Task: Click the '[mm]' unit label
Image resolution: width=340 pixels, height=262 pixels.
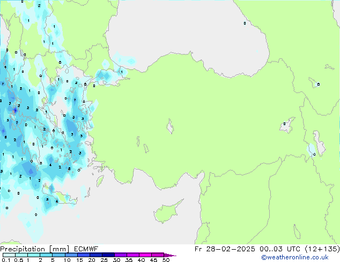Action: coord(59,249)
